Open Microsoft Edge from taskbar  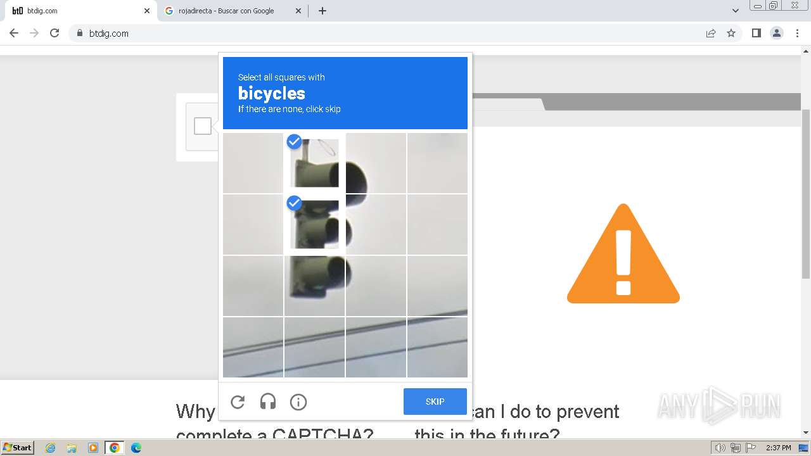(136, 448)
